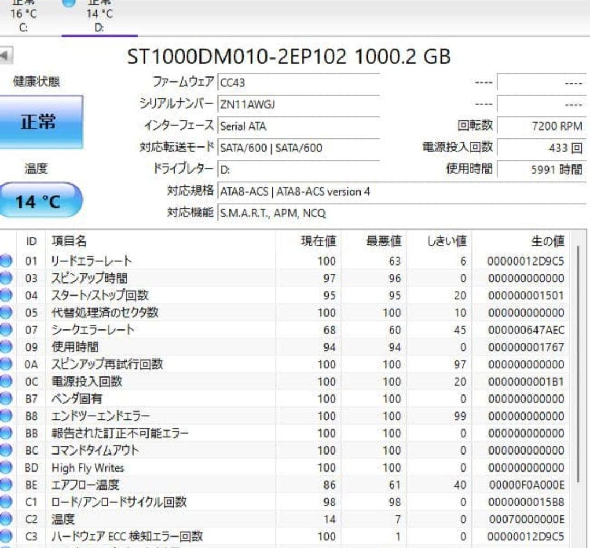The height and width of the screenshot is (548, 590).
Task: Click the blue dot next to 温度 attribute
Action: (5, 518)
